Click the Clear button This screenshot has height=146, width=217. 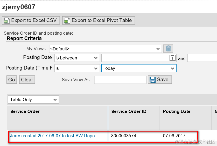point(27,80)
